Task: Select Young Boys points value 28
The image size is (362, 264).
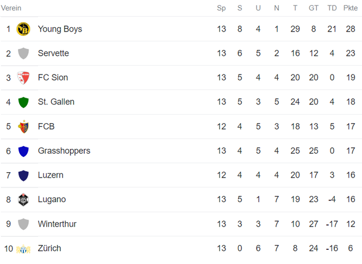Action: tap(351, 29)
